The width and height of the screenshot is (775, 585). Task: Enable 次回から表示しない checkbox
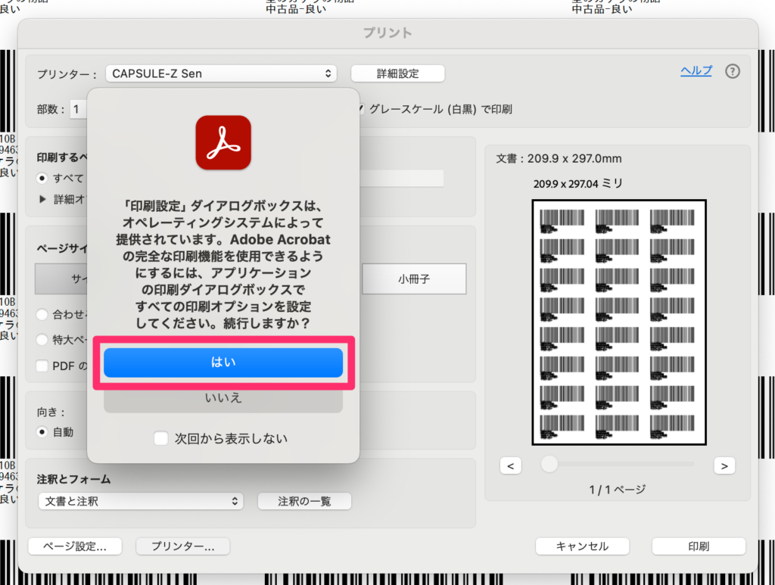[x=160, y=438]
